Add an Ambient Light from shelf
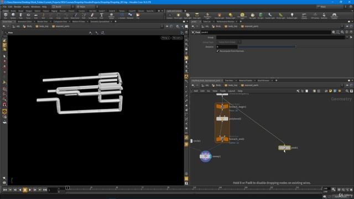 (x=292, y=16)
